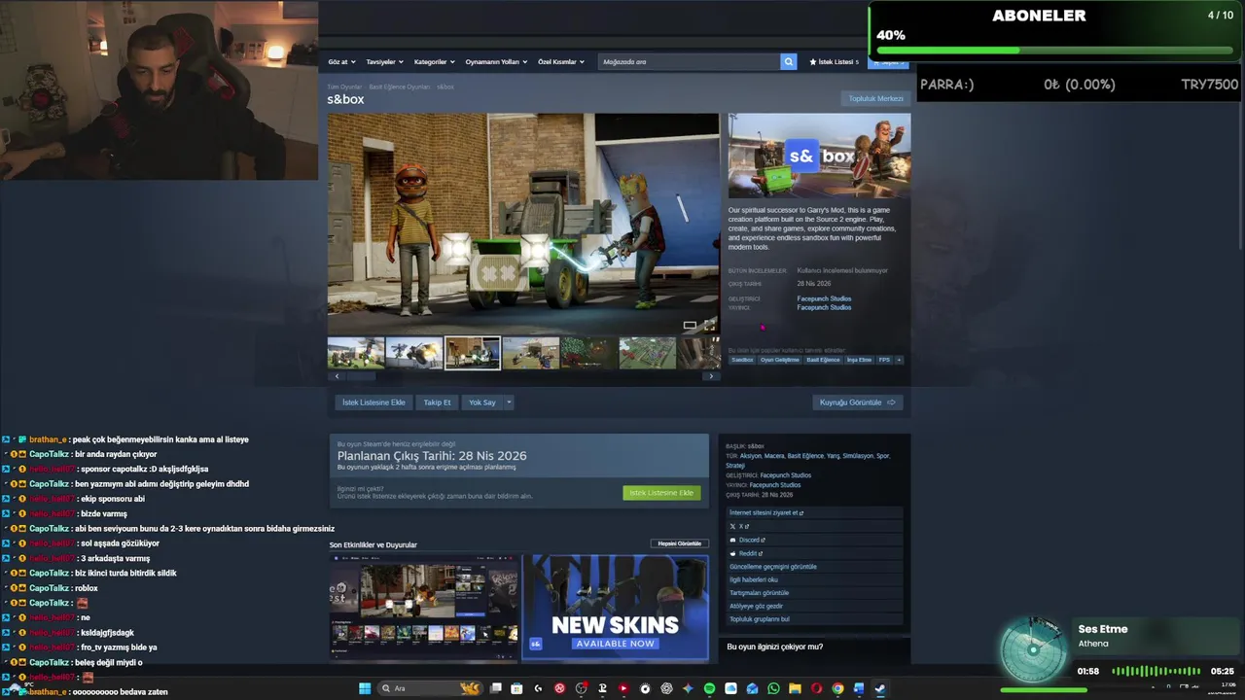Focus the Mağazada ara search field

click(689, 61)
